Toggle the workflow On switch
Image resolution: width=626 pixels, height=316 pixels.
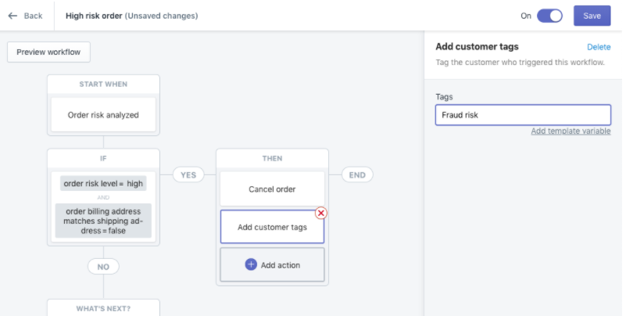click(549, 16)
